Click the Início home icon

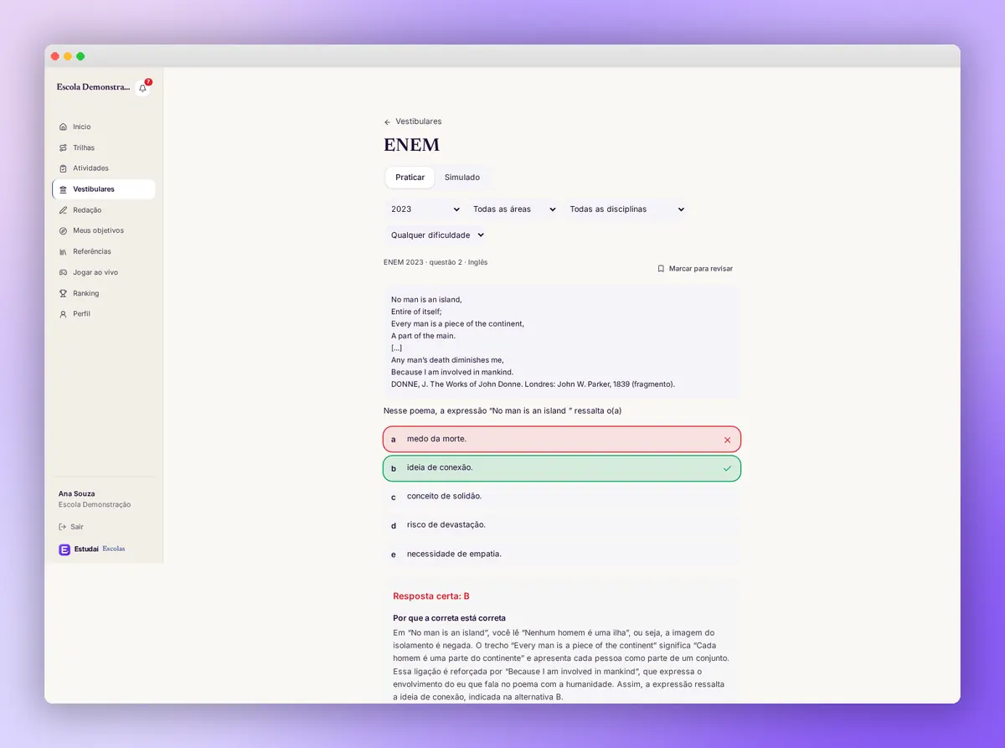pyautogui.click(x=63, y=126)
